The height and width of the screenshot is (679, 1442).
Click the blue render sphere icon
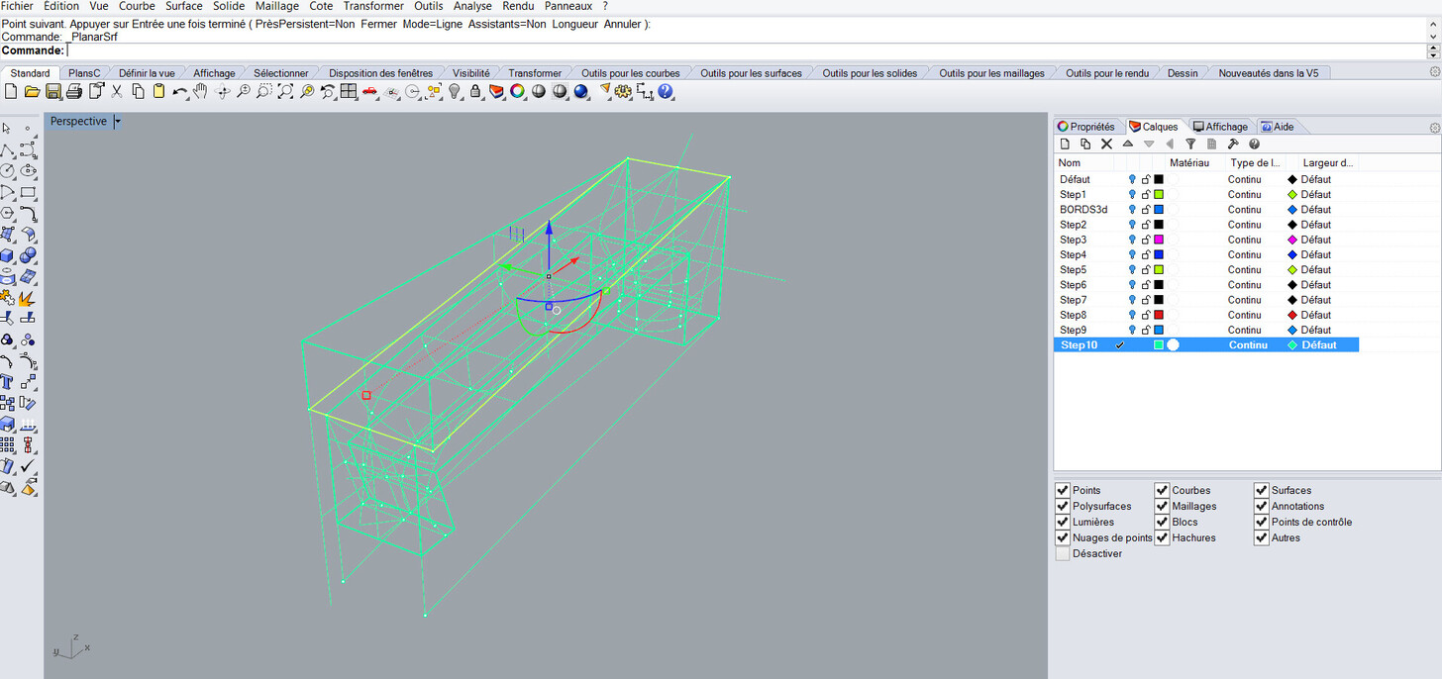tap(580, 91)
